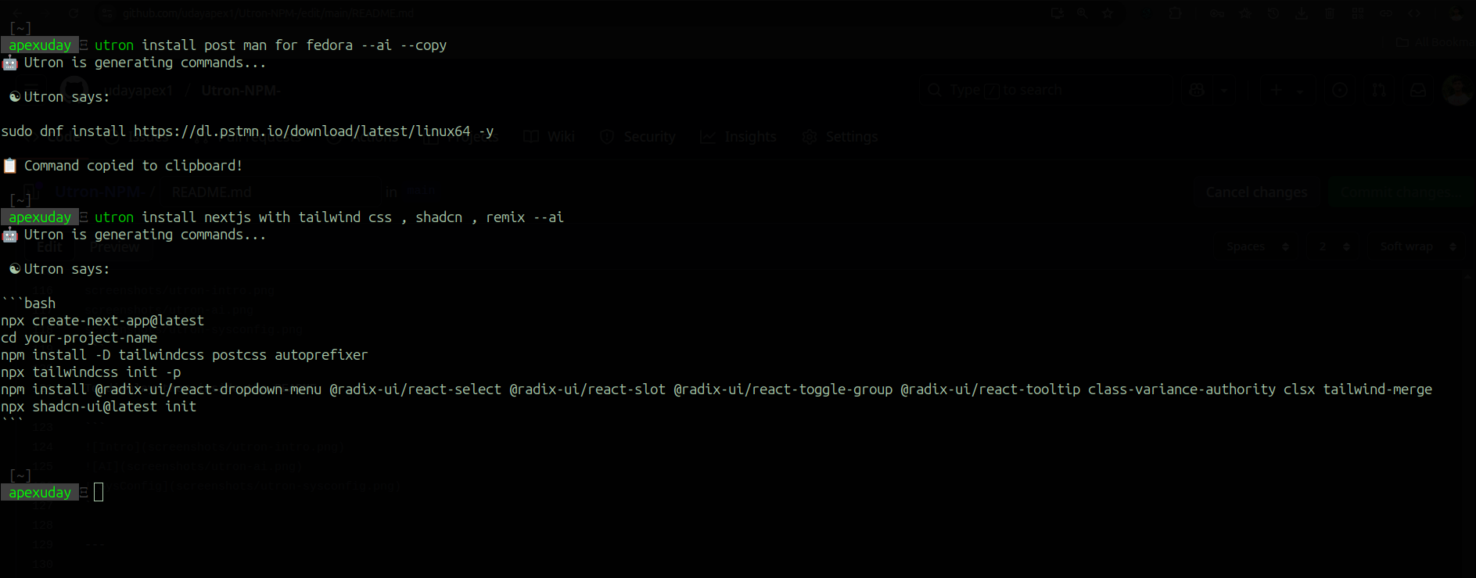The width and height of the screenshot is (1476, 578).
Task: Open the pull requests icon in GitHub header
Action: tap(1379, 90)
